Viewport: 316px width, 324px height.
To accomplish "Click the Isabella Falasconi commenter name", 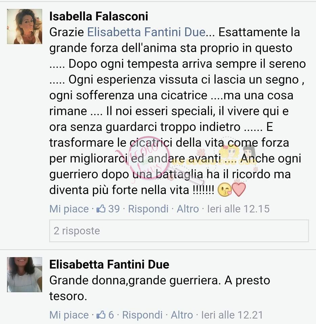I will coord(99,16).
